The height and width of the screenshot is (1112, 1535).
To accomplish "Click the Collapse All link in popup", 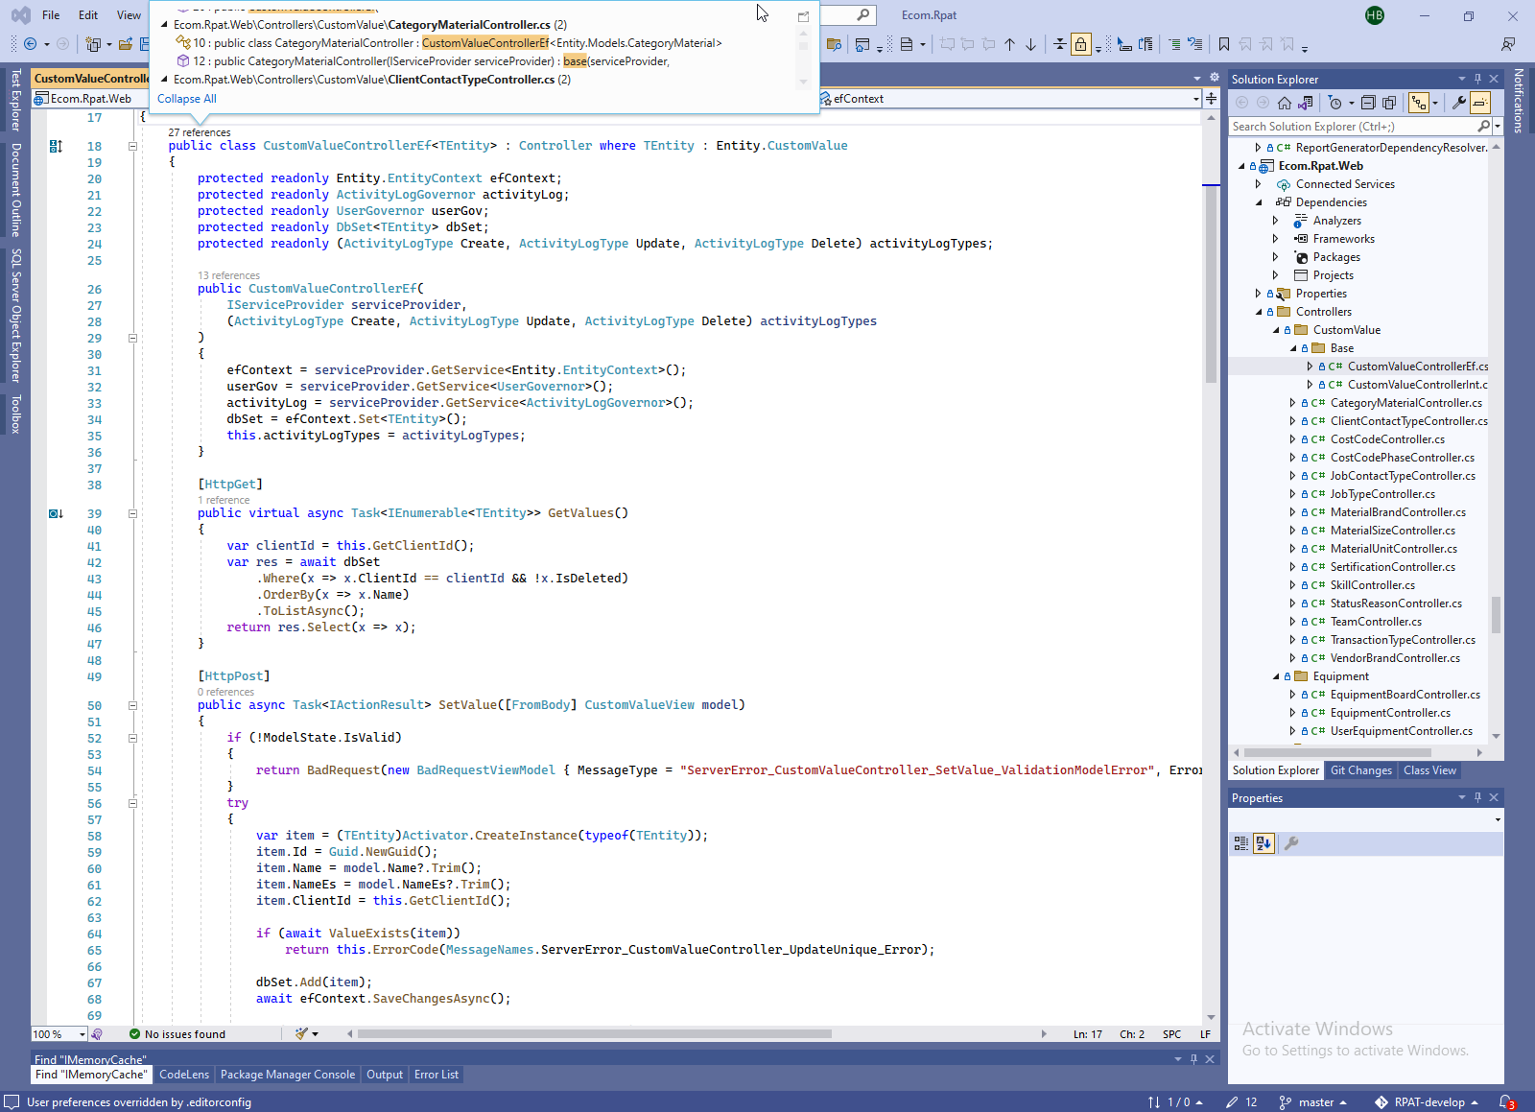I will pyautogui.click(x=187, y=99).
